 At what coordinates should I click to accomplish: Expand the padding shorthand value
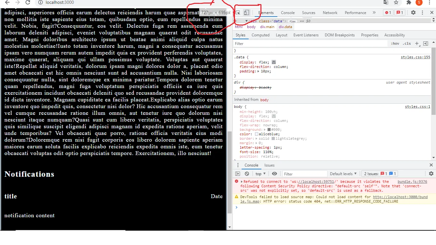click(259, 71)
